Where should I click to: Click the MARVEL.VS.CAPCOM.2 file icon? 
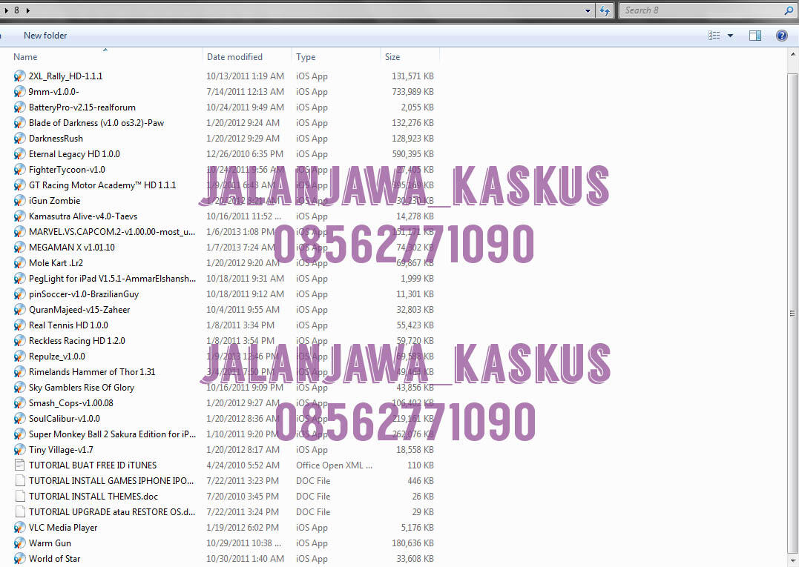(x=19, y=231)
